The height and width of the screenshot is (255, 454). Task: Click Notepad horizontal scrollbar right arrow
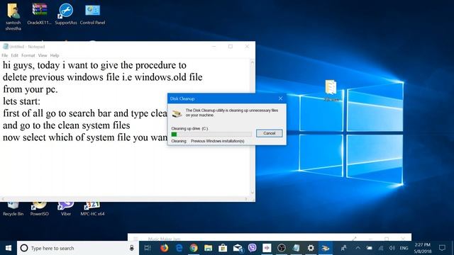tap(246, 199)
